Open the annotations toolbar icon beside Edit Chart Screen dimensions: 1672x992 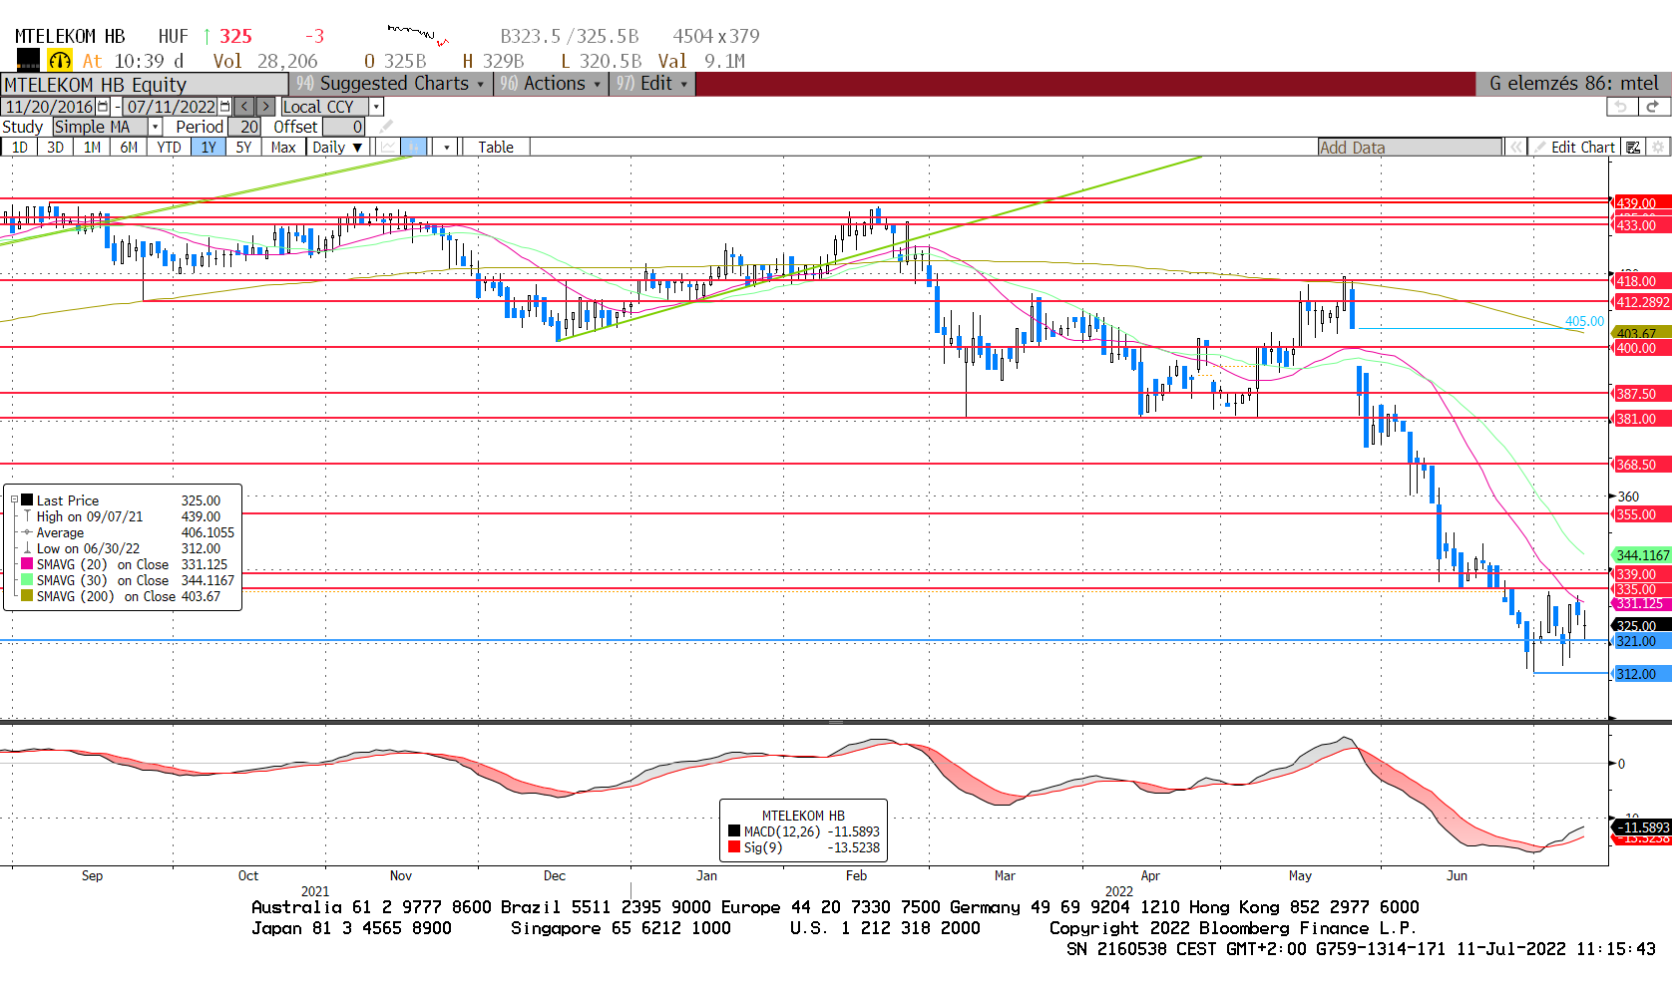1633,148
